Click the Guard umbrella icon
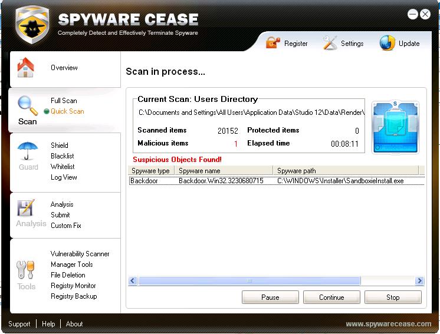Viewport: 440px width, 334px height. 27,151
